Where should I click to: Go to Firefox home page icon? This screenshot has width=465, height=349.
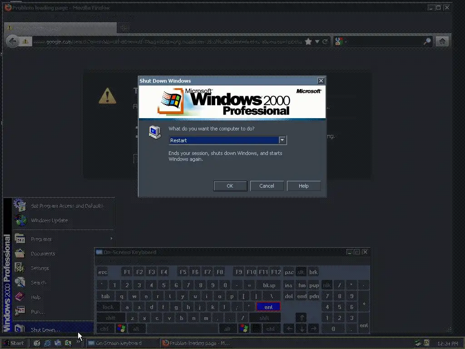(x=442, y=41)
